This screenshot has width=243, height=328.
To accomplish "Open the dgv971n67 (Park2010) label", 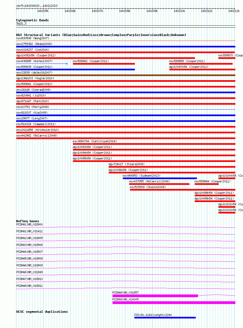I will click(x=33, y=101).
